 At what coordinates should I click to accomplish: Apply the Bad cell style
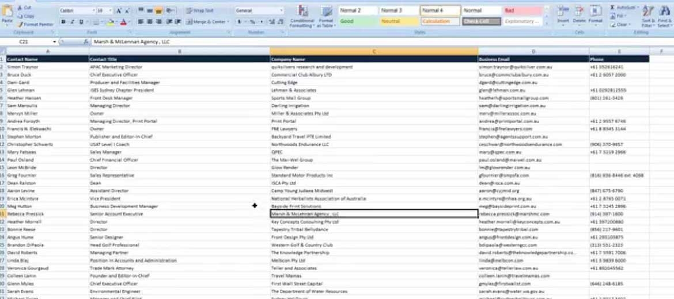pos(522,10)
